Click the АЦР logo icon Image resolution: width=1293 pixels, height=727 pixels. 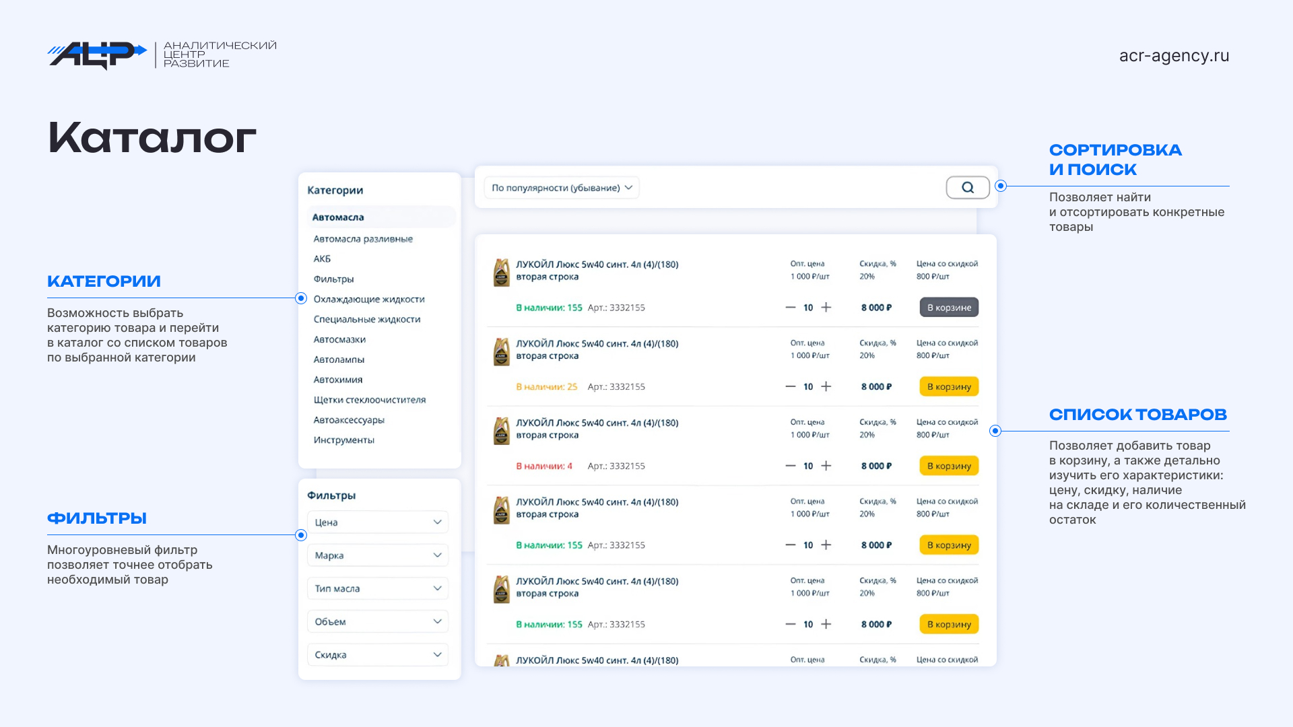(x=98, y=55)
